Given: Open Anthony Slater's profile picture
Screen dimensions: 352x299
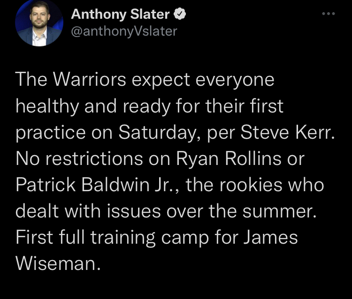Looking at the screenshot, I should (x=39, y=22).
